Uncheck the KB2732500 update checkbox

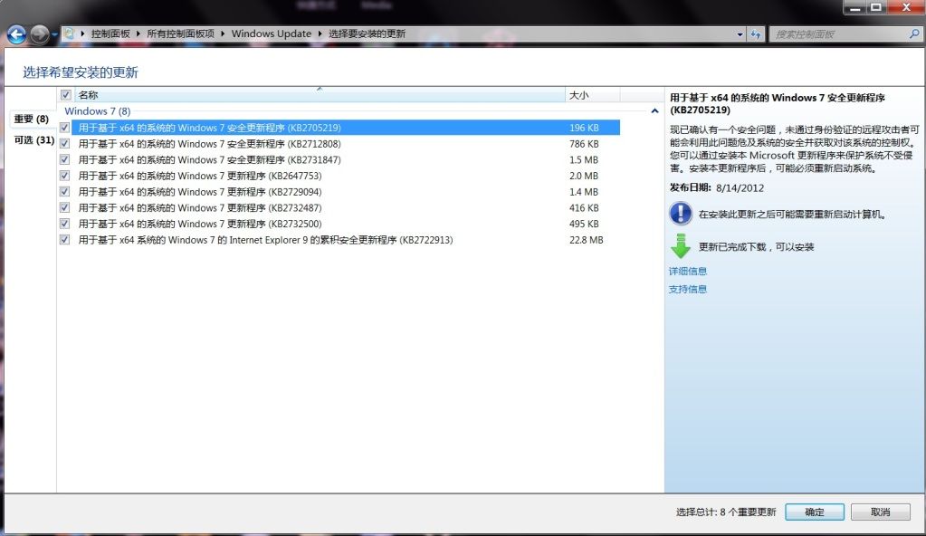click(x=65, y=224)
